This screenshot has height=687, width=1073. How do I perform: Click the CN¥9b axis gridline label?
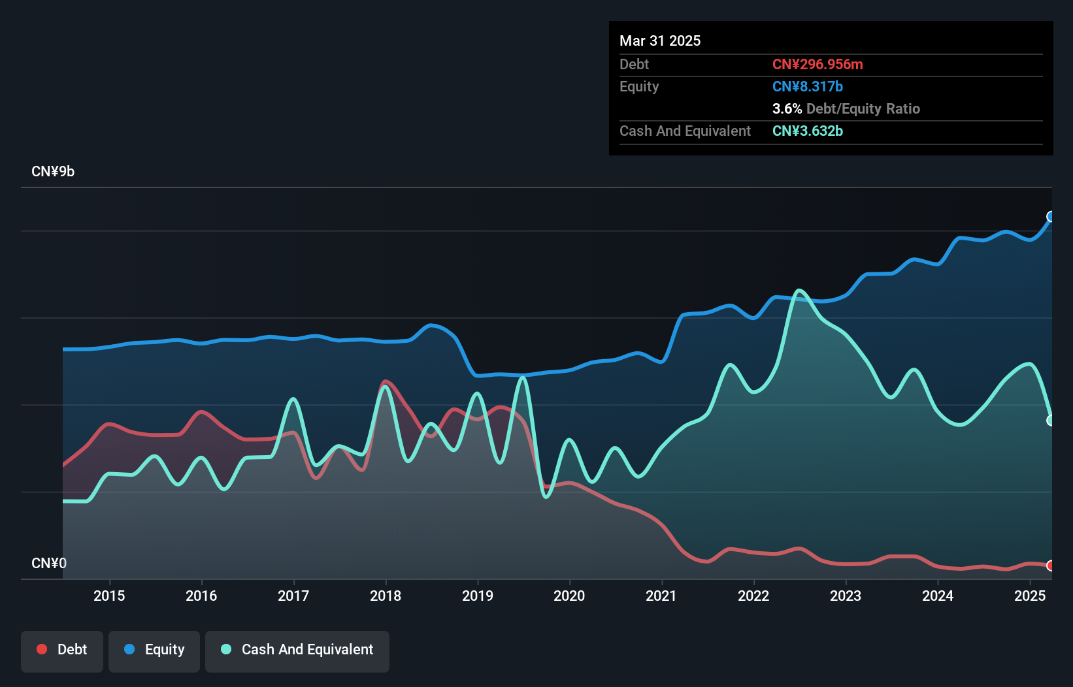(54, 171)
